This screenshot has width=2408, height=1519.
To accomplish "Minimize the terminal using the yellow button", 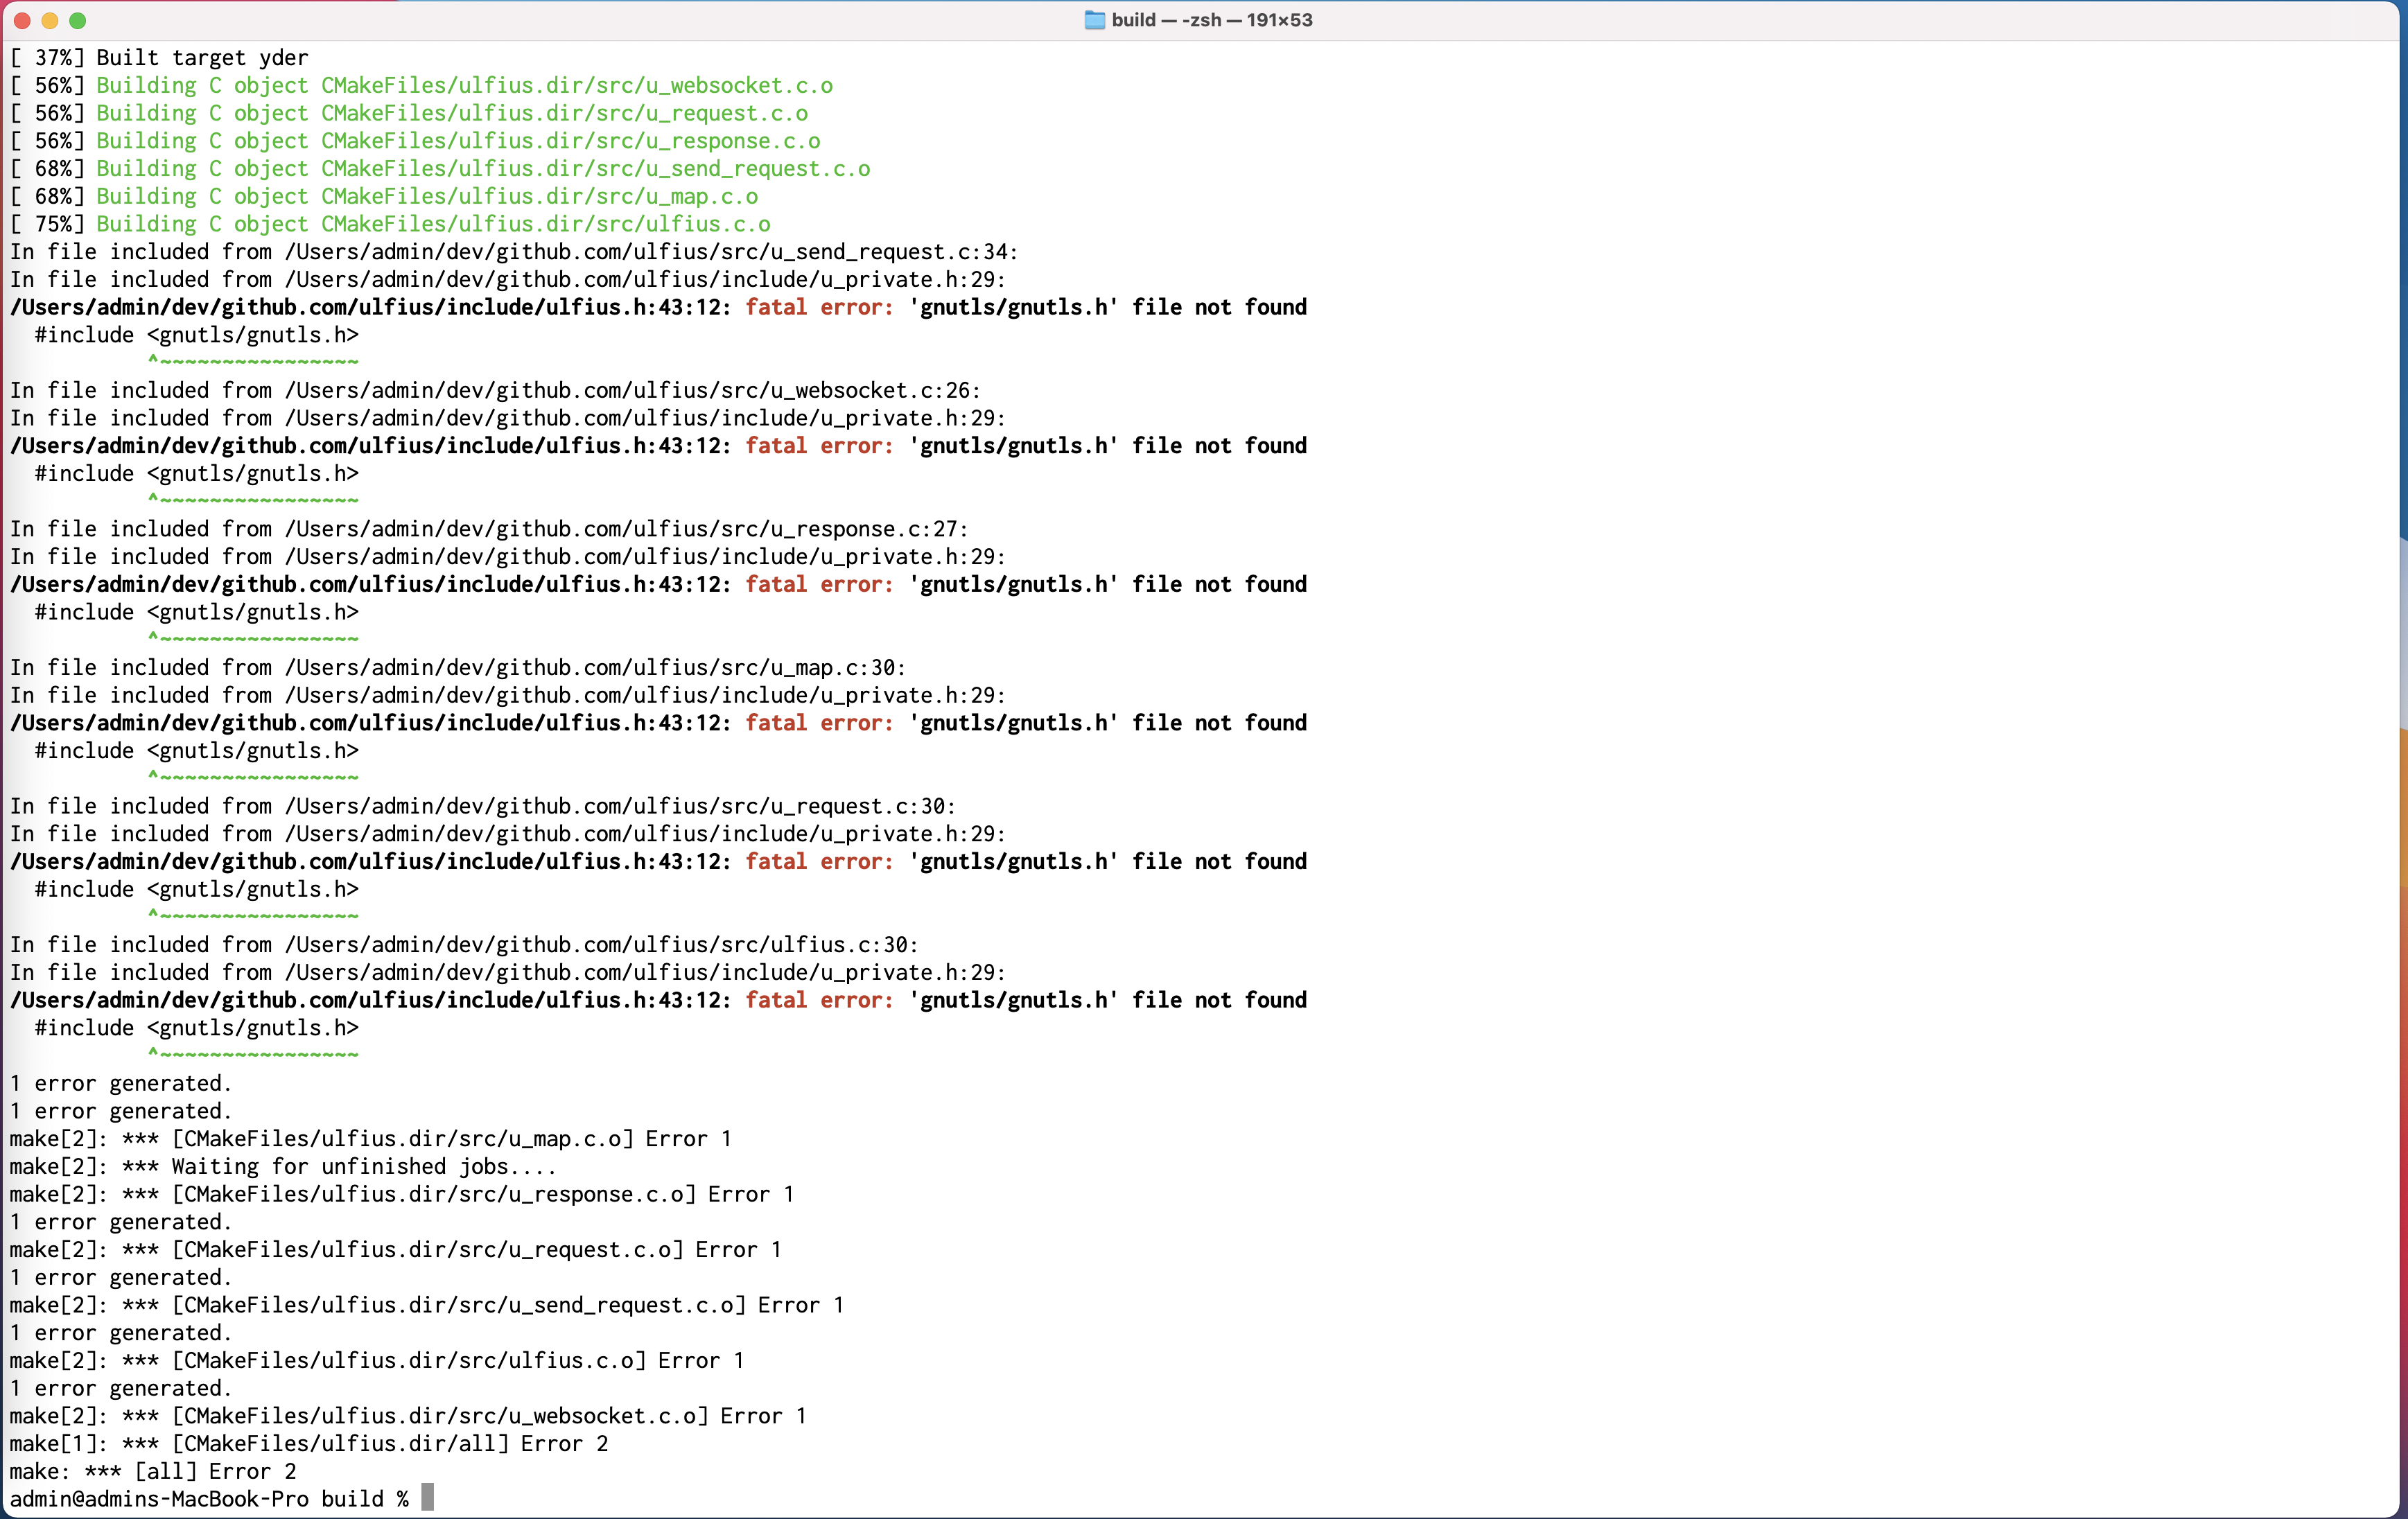I will (50, 20).
